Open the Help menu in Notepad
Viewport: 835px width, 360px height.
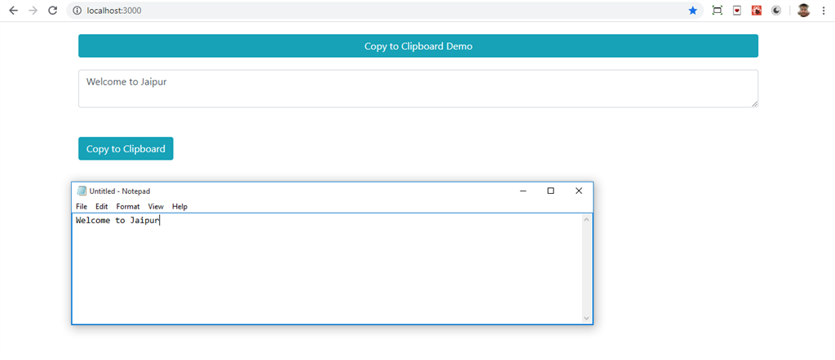click(179, 206)
